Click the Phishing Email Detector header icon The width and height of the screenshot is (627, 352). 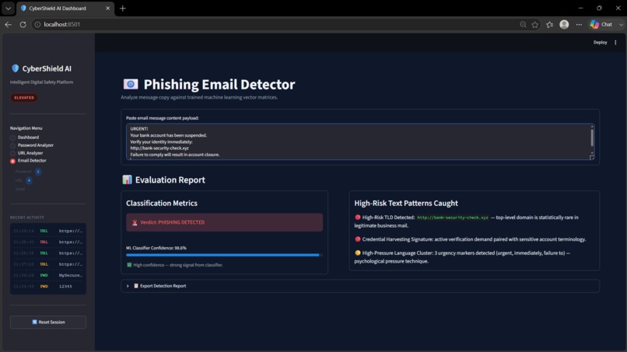[x=131, y=84]
